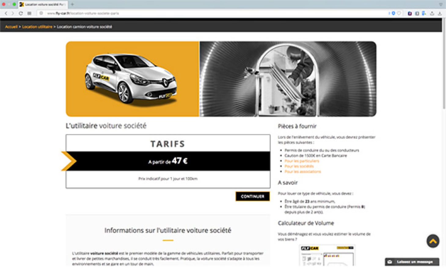Open a new tab with plus button
The width and height of the screenshot is (446, 278).
tap(72, 4)
